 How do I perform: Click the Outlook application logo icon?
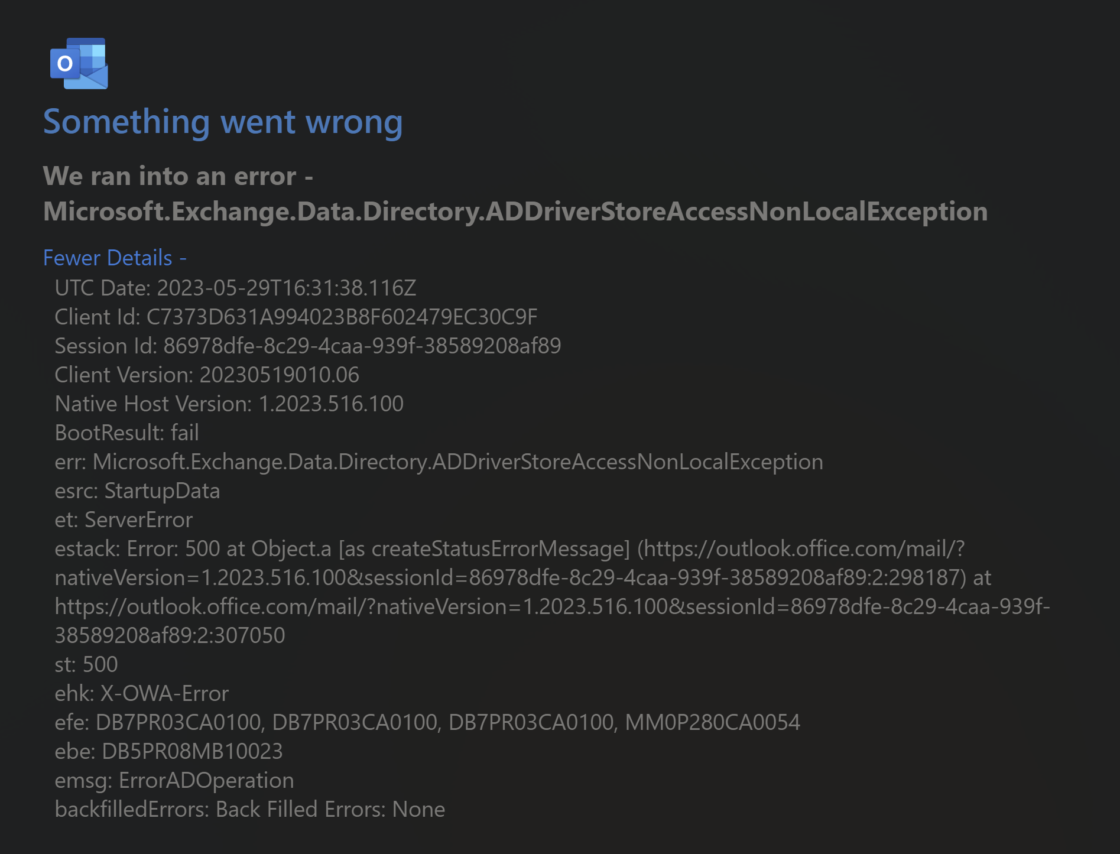pos(77,64)
